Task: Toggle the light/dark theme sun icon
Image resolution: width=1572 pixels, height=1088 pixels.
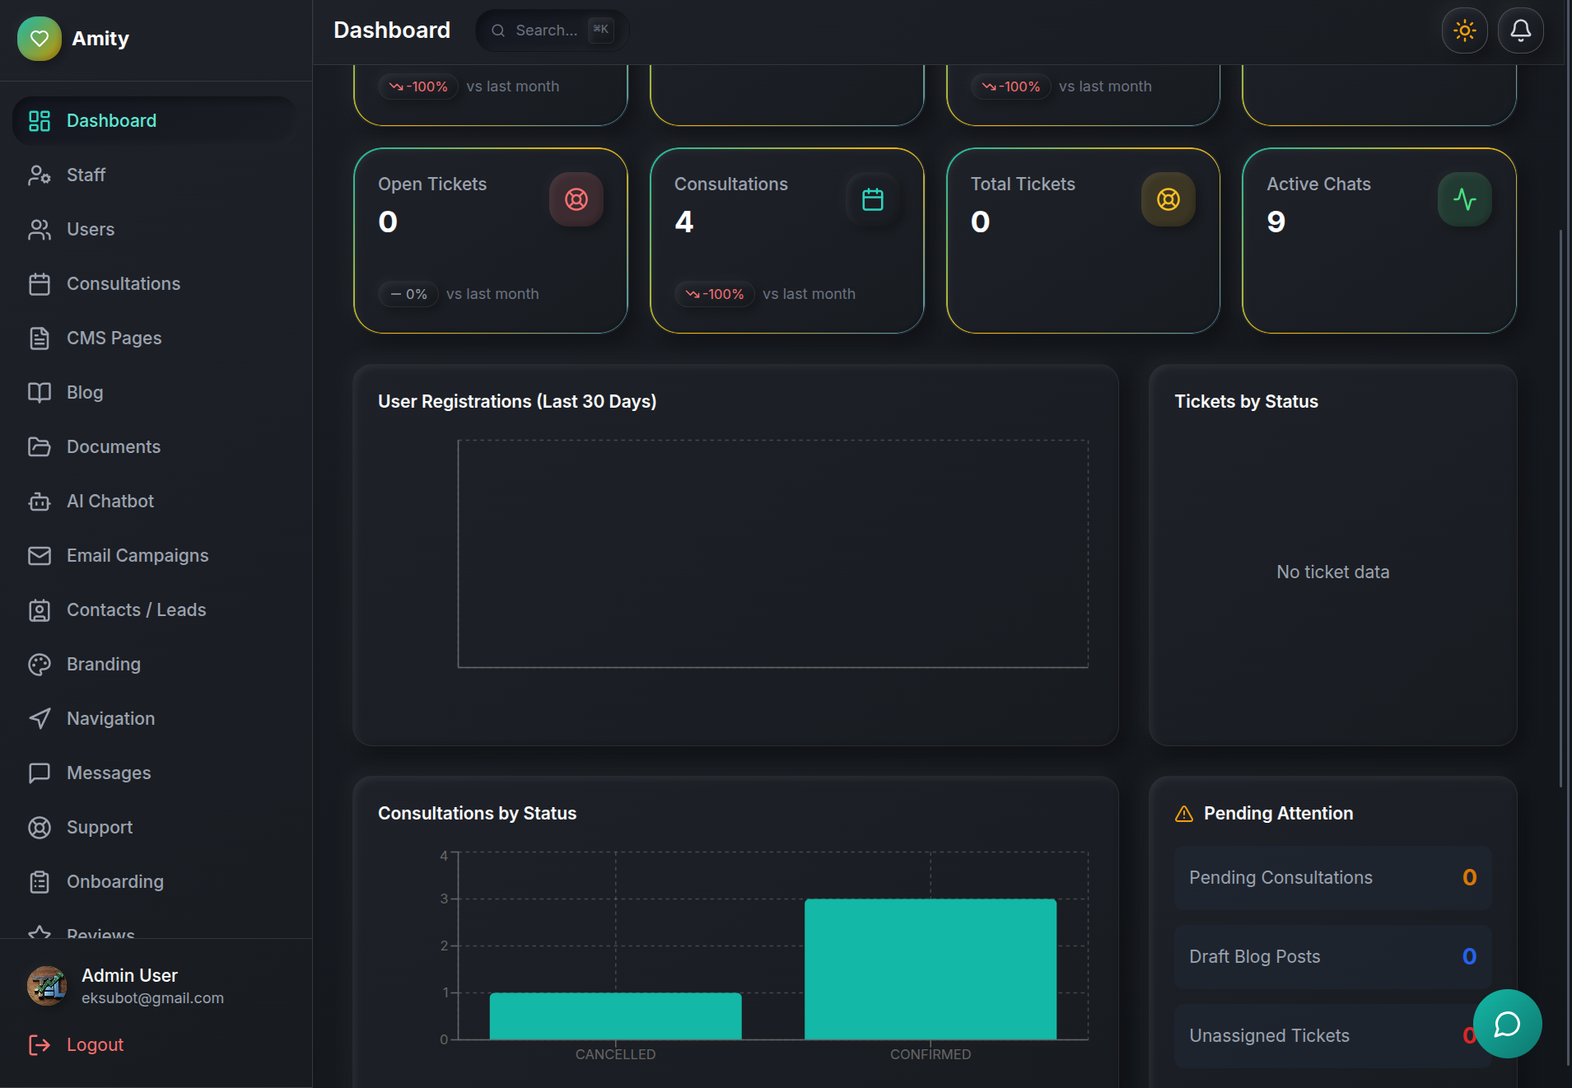Action: [x=1464, y=30]
